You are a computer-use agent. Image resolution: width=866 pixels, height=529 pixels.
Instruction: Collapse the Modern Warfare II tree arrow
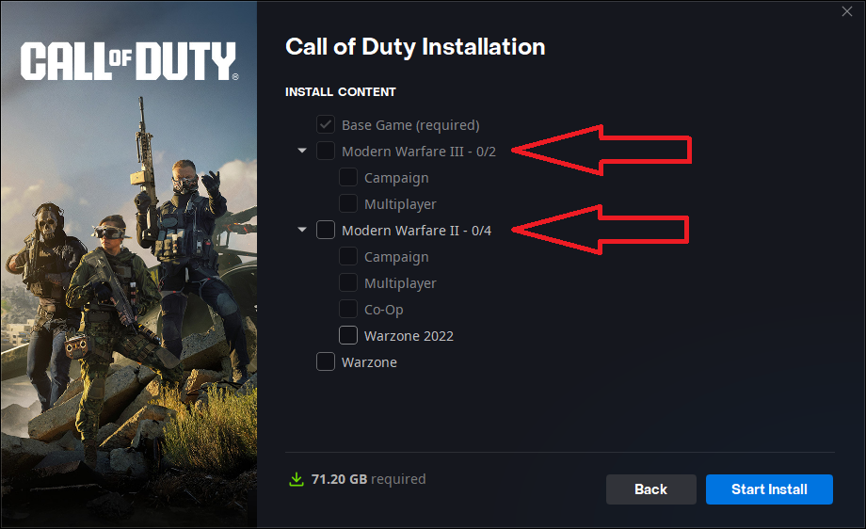coord(302,229)
